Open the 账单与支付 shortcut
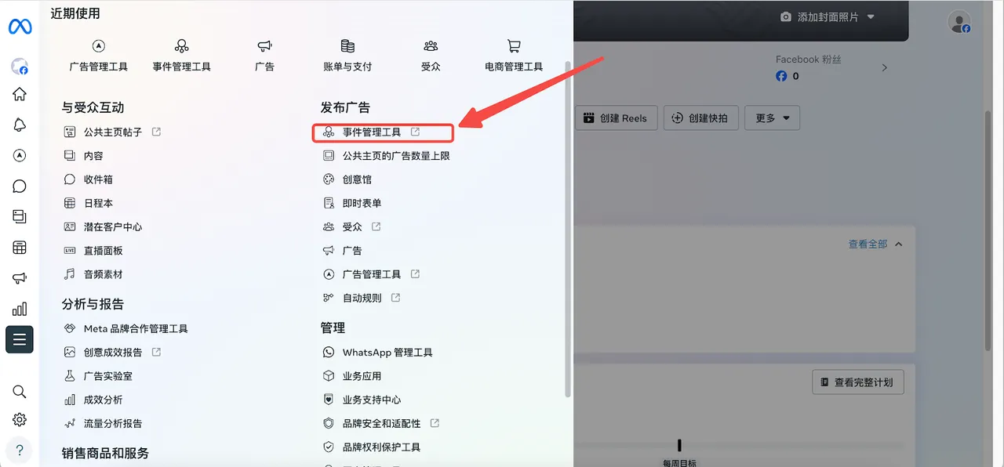Image resolution: width=1004 pixels, height=467 pixels. point(347,56)
